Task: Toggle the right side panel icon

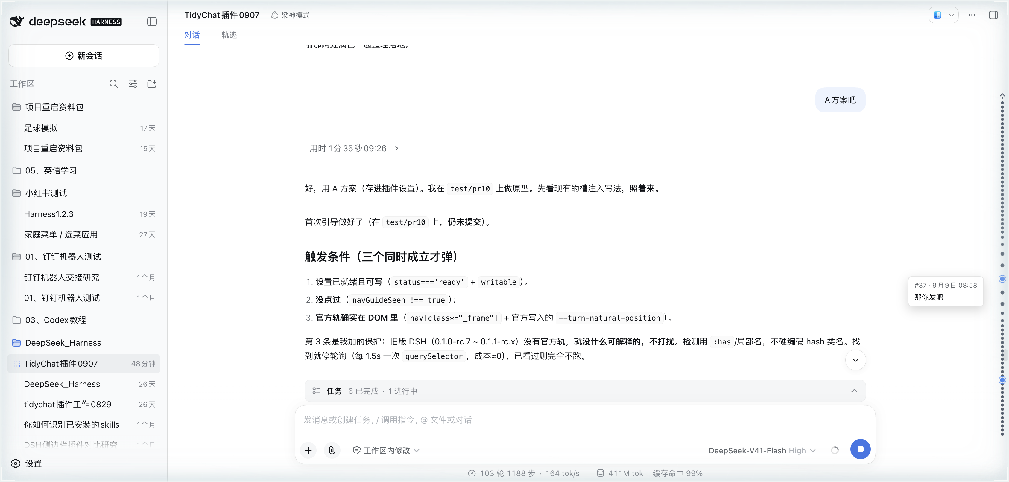Action: (x=993, y=15)
